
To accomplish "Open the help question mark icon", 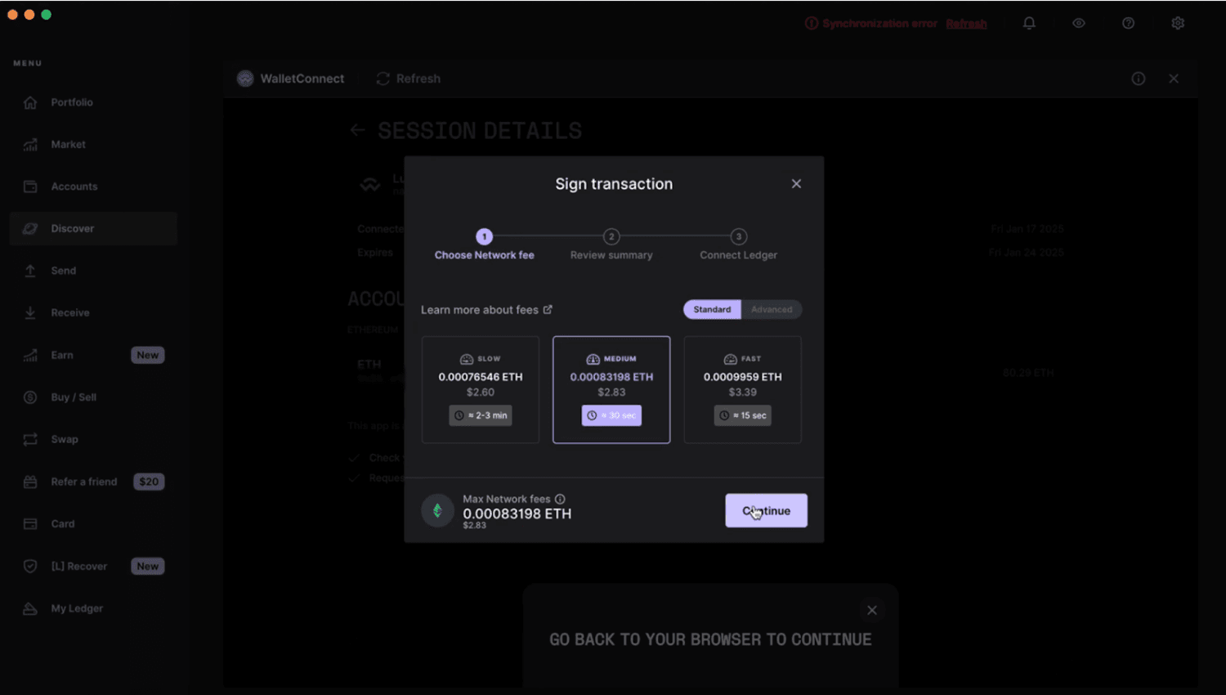I will pyautogui.click(x=1128, y=23).
